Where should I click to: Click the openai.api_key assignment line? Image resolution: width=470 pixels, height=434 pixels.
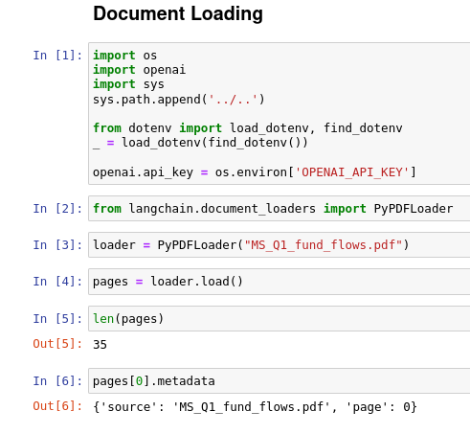[255, 172]
